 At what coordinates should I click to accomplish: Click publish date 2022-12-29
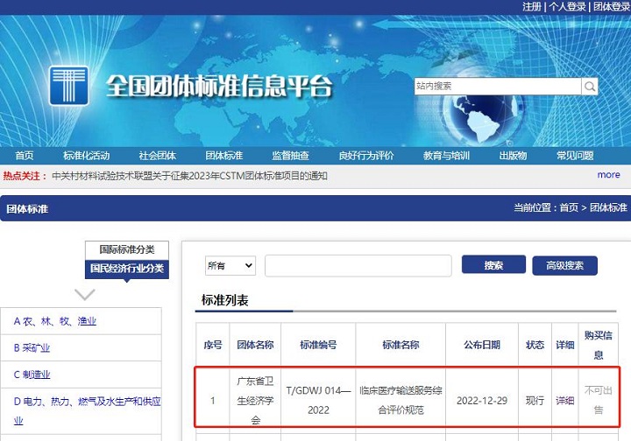tap(482, 401)
